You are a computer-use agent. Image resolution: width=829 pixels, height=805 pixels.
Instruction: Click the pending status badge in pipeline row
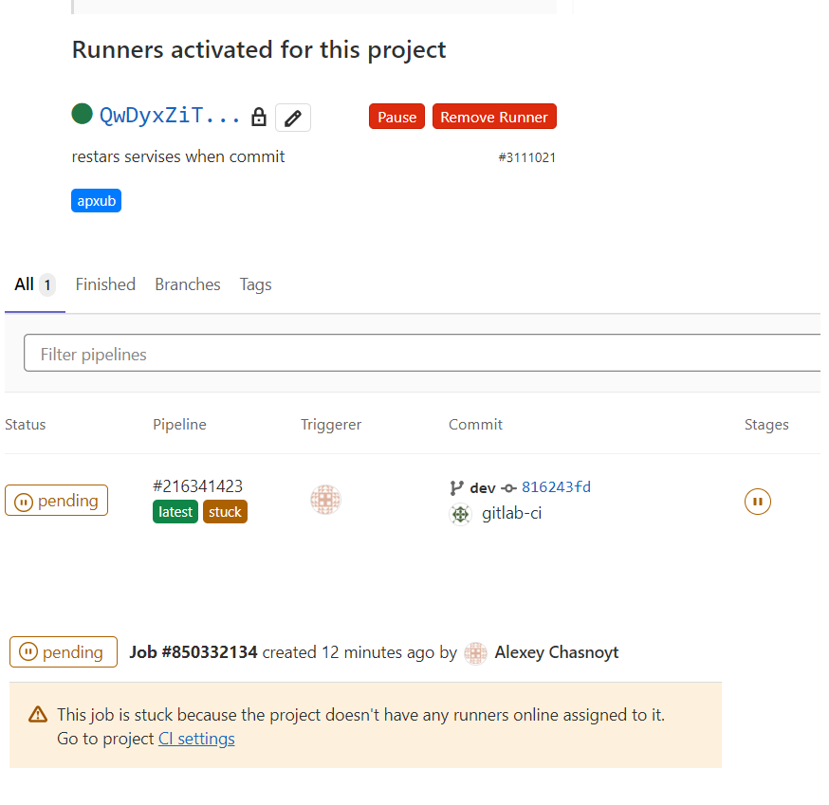coord(57,500)
